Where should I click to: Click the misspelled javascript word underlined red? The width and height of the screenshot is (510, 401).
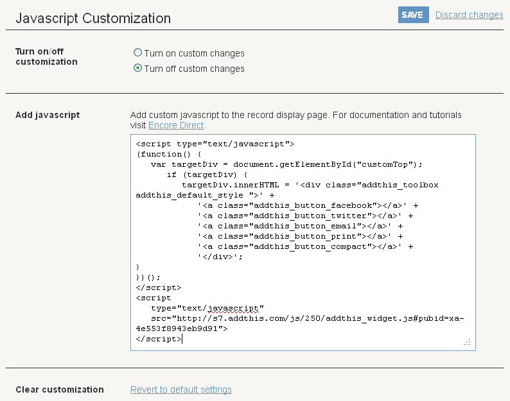[x=233, y=308]
